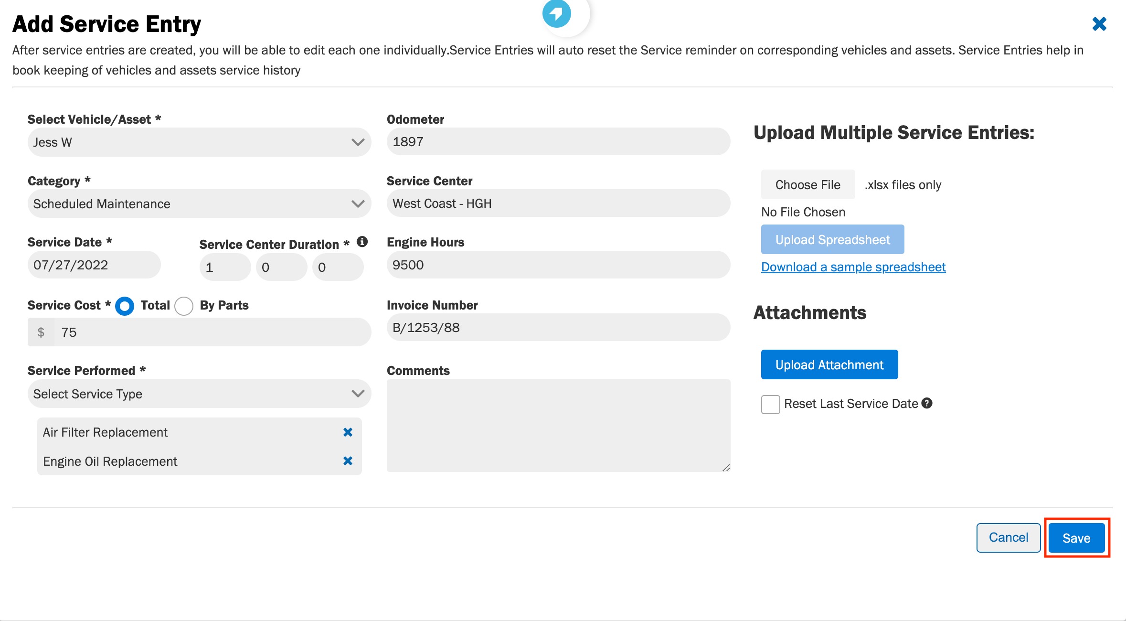Click the Comments resize handle
Viewport: 1126px width, 621px height.
726,468
